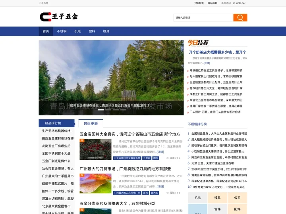
Task: Open sidebar item 生产无纺布机器价格
Action: pyautogui.click(x=58, y=131)
